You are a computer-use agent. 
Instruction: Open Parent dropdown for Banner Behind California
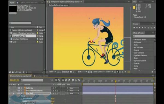pos(74,91)
